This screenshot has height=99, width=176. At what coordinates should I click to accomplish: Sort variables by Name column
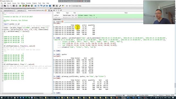coord(58,13)
